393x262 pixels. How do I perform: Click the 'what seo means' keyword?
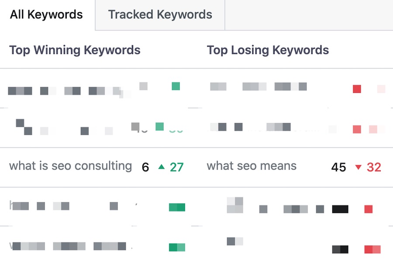pos(252,166)
